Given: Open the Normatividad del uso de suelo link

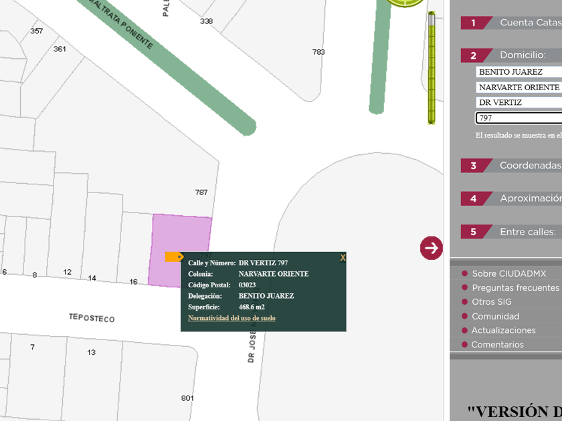Looking at the screenshot, I should [x=231, y=318].
